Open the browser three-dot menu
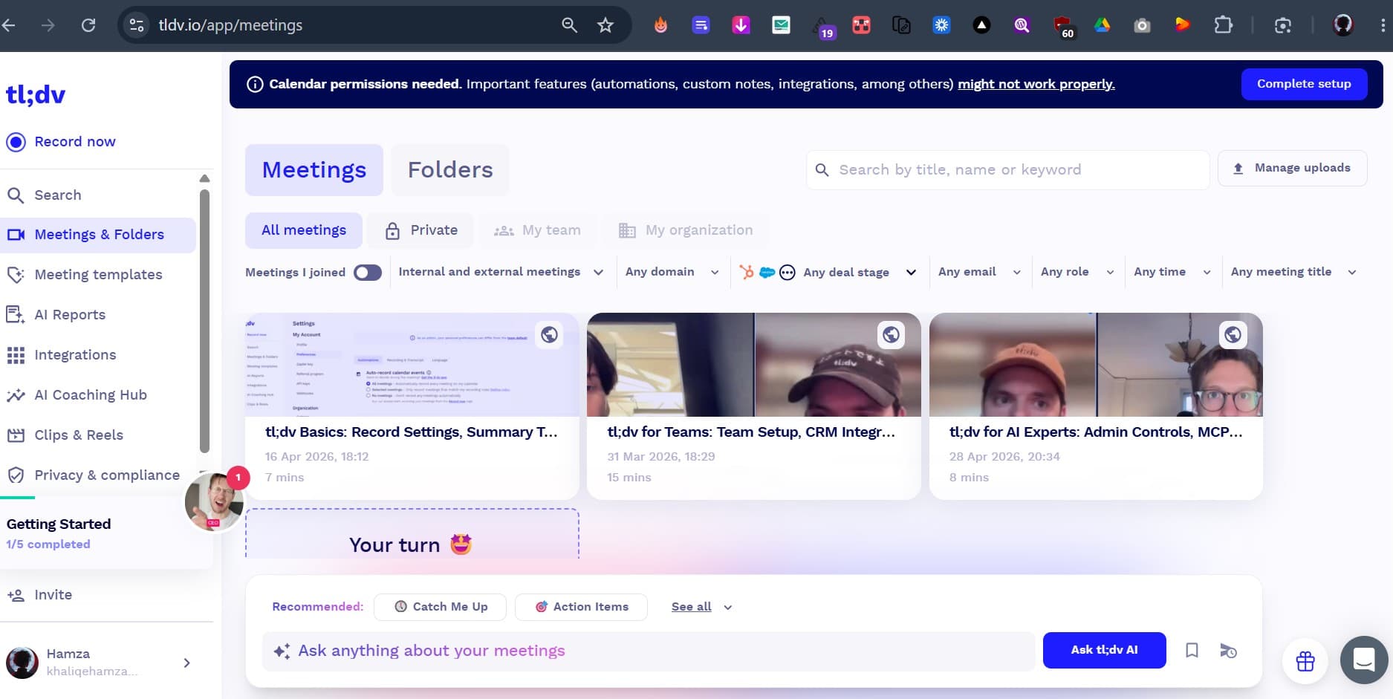The width and height of the screenshot is (1393, 699). (1383, 25)
